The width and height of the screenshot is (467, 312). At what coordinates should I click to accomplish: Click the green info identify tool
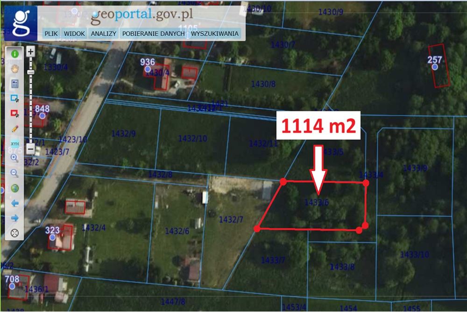[14, 54]
